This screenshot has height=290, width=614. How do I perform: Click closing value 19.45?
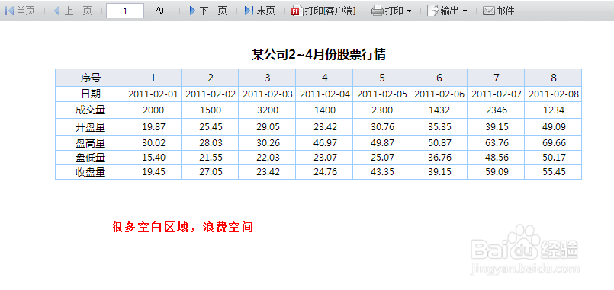pyautogui.click(x=153, y=172)
